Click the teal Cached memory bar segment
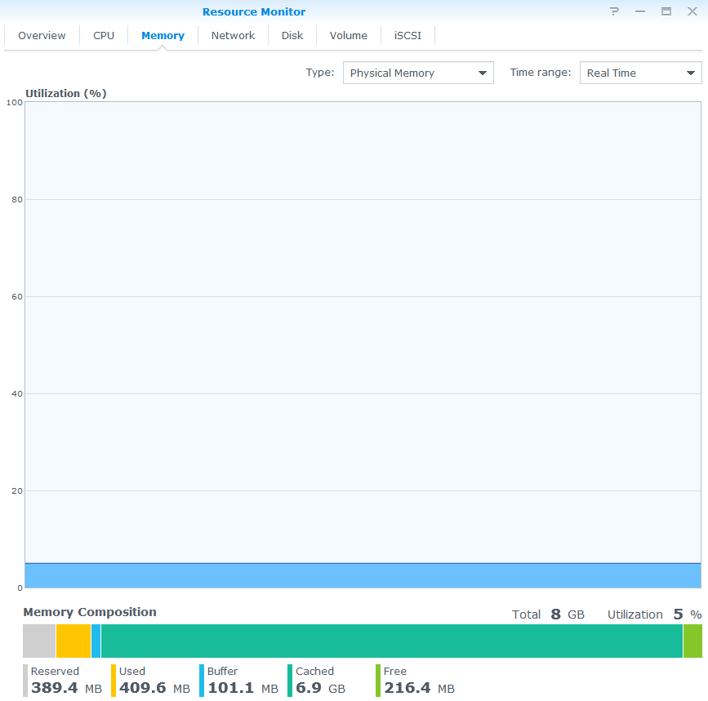708x701 pixels. tap(392, 641)
